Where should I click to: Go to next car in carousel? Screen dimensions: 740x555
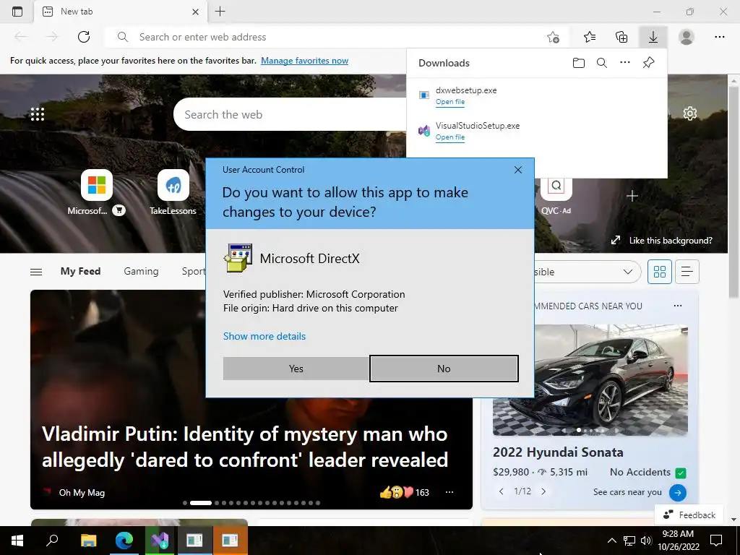pyautogui.click(x=543, y=491)
